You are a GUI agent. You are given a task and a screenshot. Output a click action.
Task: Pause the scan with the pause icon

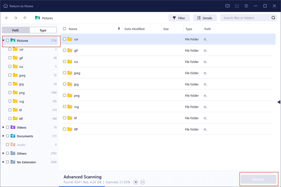pos(143,182)
